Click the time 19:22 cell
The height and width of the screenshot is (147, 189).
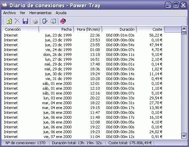(95, 127)
